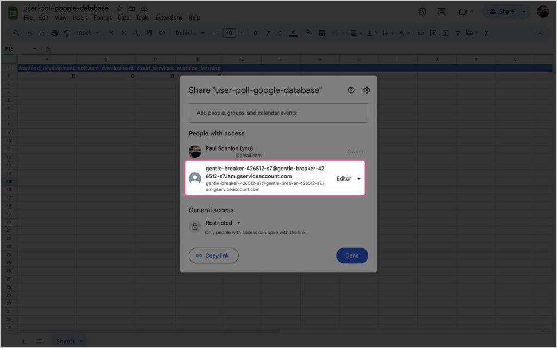Click Copy link button
557x348 pixels.
coord(213,256)
